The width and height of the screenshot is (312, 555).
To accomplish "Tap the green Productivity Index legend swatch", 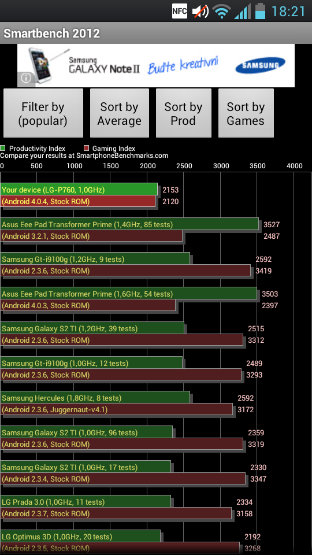I will tap(3, 149).
